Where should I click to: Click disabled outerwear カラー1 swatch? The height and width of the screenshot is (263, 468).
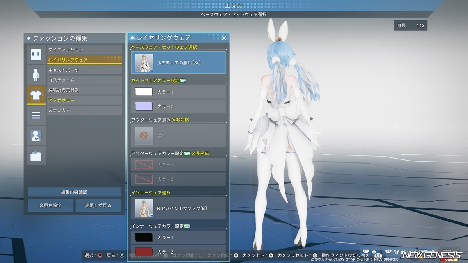144,165
